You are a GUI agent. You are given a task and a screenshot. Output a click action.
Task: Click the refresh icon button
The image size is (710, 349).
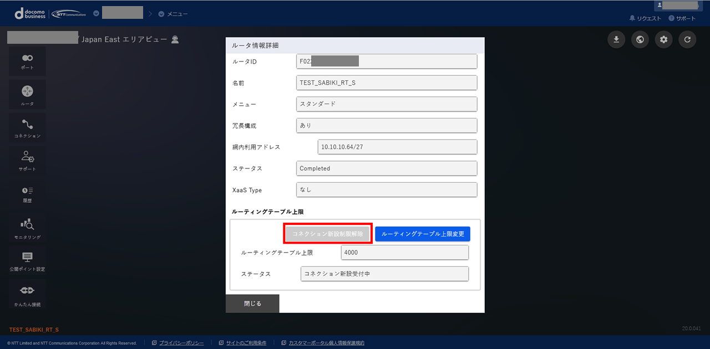coord(687,39)
